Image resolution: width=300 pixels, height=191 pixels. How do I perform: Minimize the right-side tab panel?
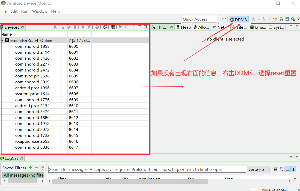(291, 26)
